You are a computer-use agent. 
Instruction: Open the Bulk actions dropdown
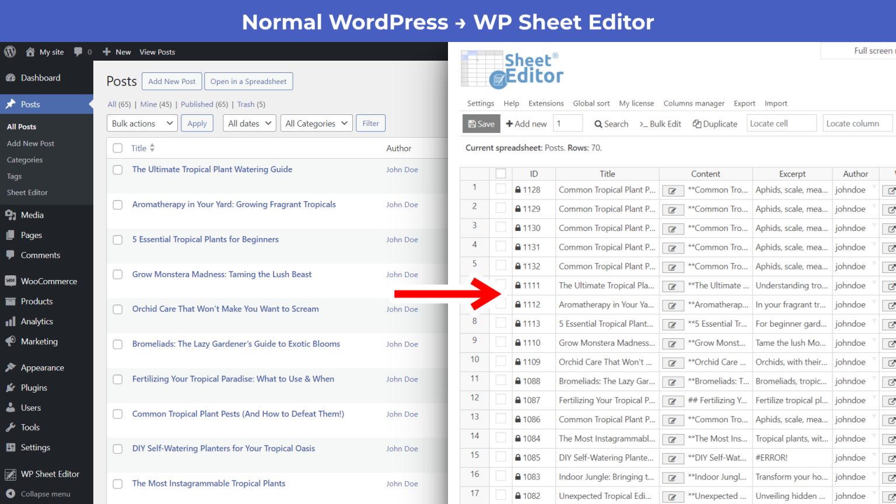(141, 123)
